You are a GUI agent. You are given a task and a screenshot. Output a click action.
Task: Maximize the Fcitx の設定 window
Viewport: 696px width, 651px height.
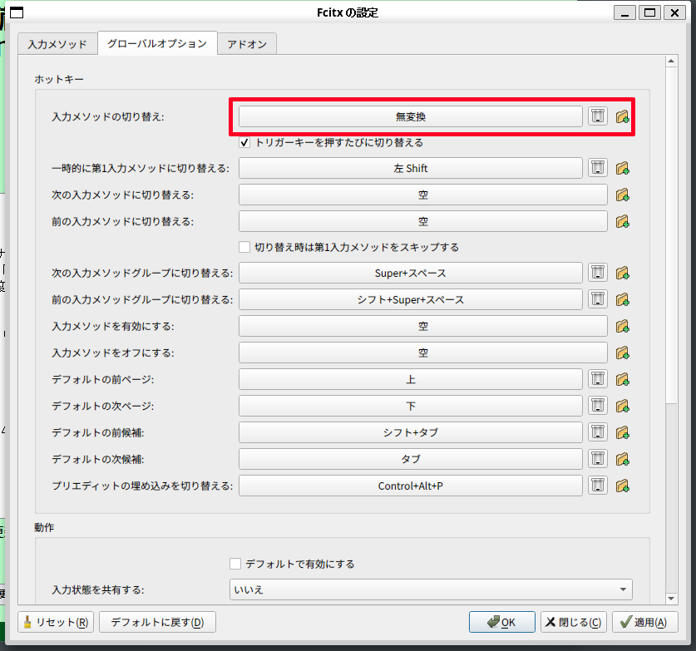(649, 12)
